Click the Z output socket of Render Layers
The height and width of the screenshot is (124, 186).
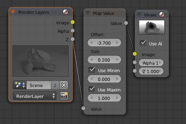[x=73, y=39]
